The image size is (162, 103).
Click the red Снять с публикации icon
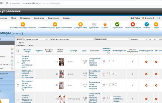coord(133,24)
